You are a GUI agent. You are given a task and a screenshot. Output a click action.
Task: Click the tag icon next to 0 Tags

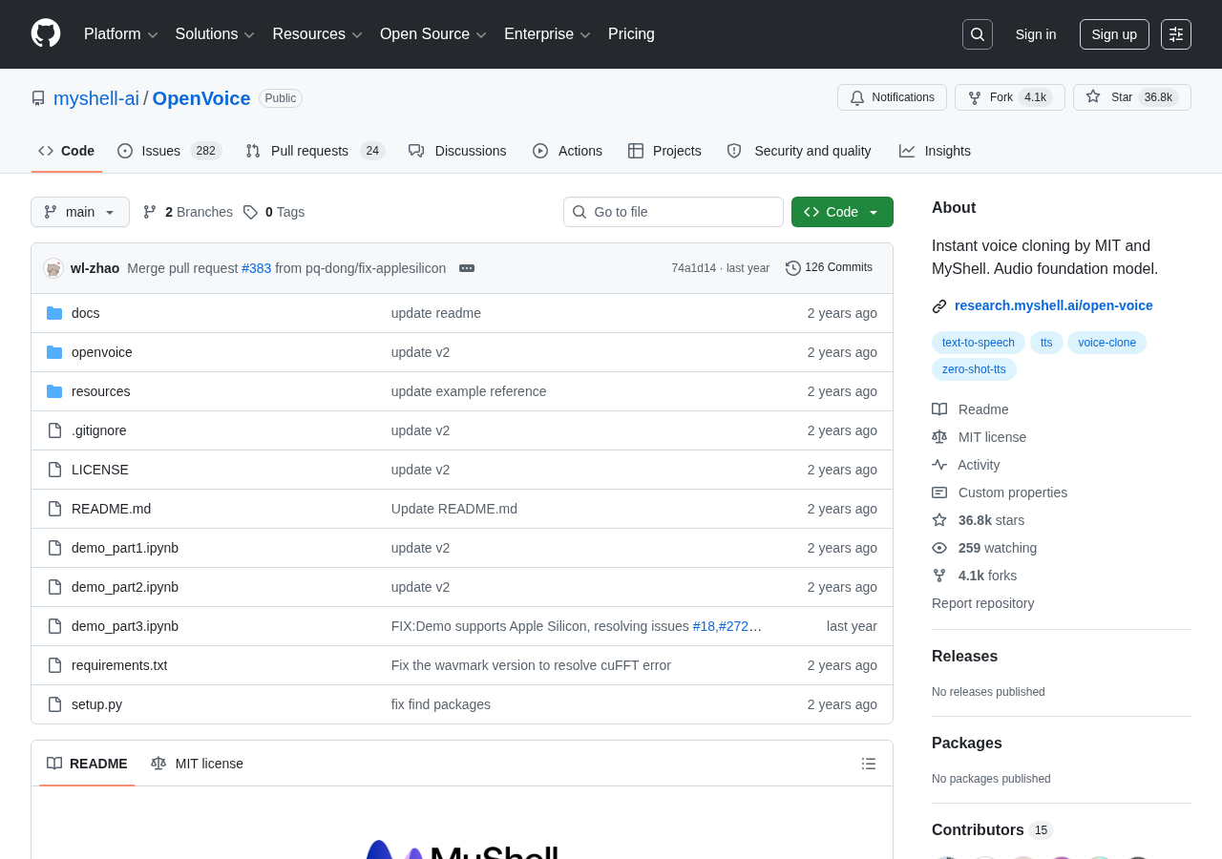pyautogui.click(x=250, y=212)
